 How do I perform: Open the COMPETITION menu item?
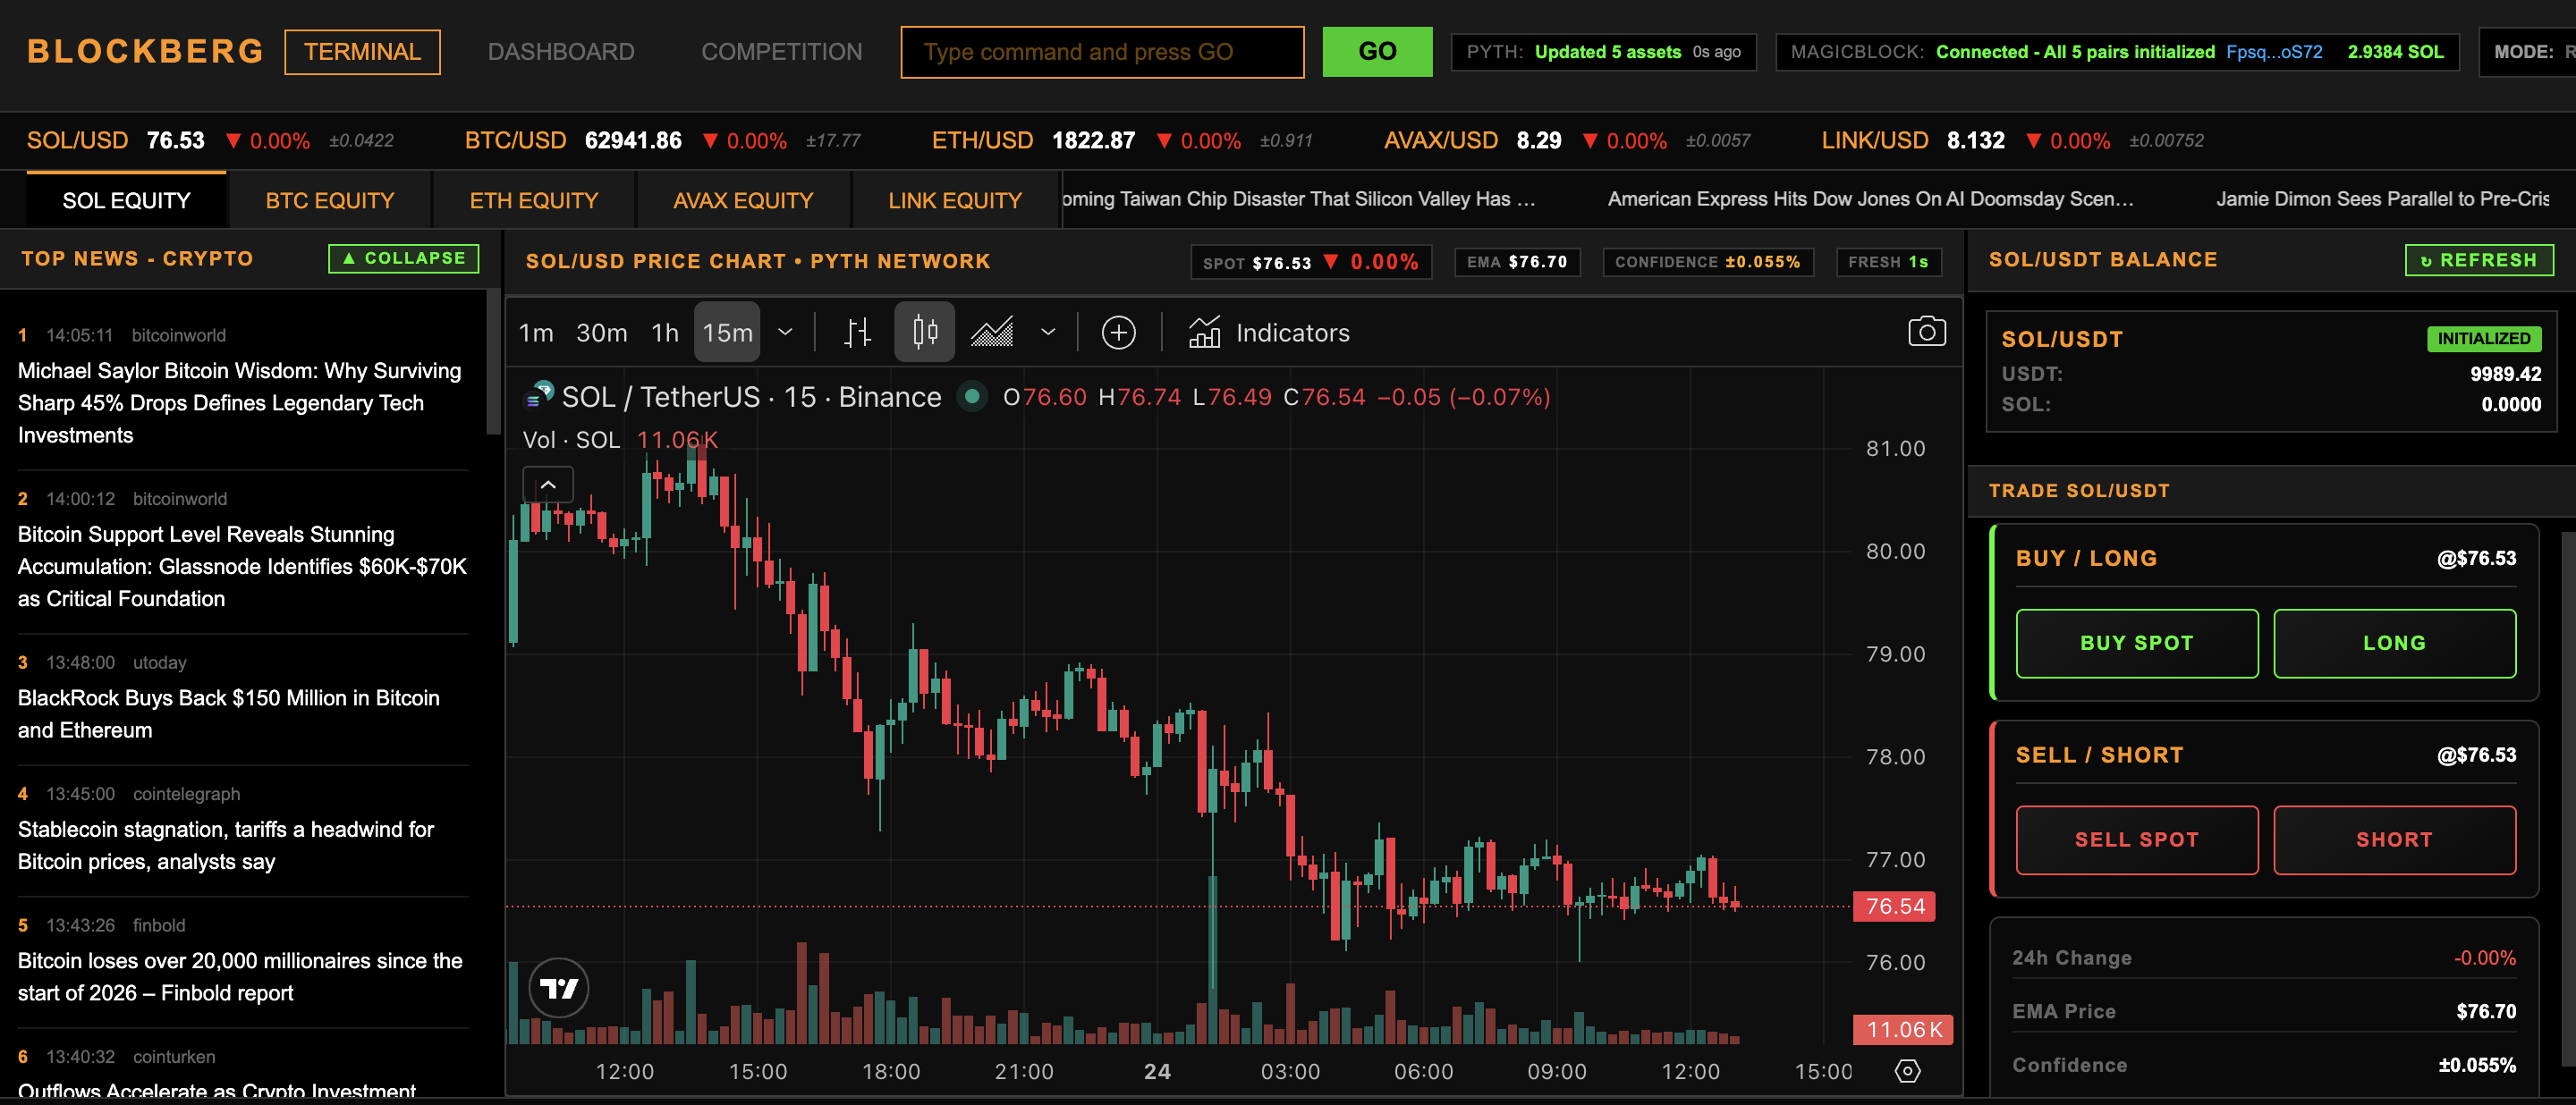(781, 51)
